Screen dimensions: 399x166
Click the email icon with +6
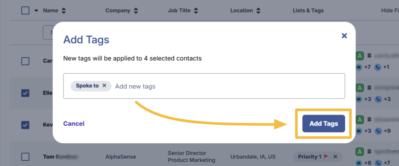click(358, 163)
